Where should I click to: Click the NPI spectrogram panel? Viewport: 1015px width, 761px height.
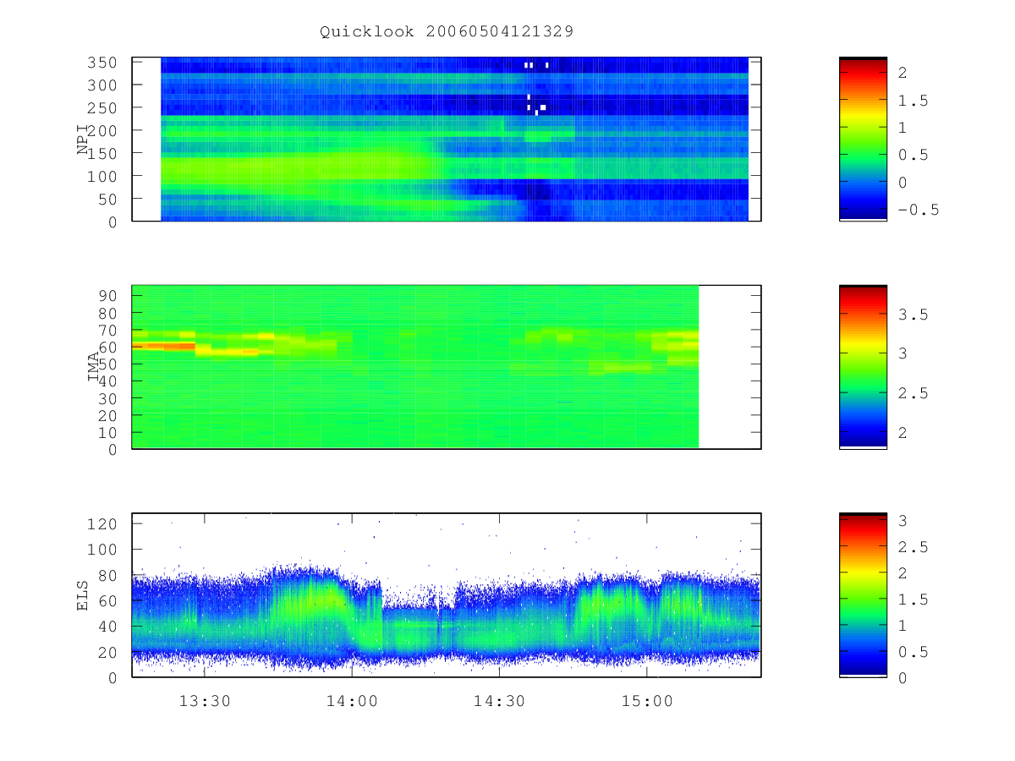pos(447,139)
